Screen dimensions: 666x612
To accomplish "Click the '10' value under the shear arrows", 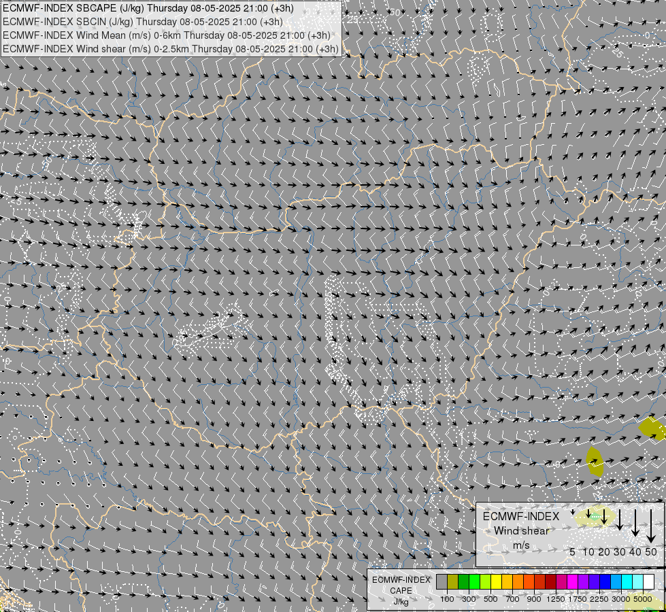I will pos(588,551).
